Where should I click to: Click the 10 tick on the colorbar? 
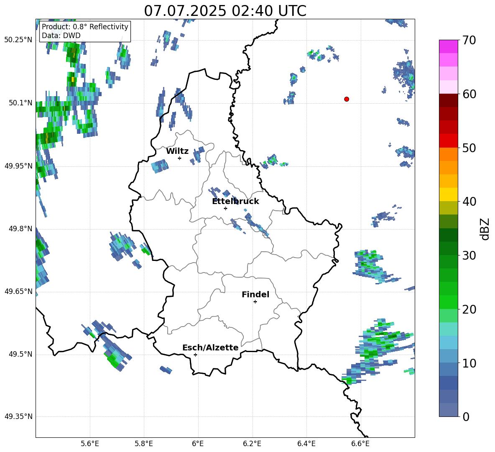tap(469, 363)
